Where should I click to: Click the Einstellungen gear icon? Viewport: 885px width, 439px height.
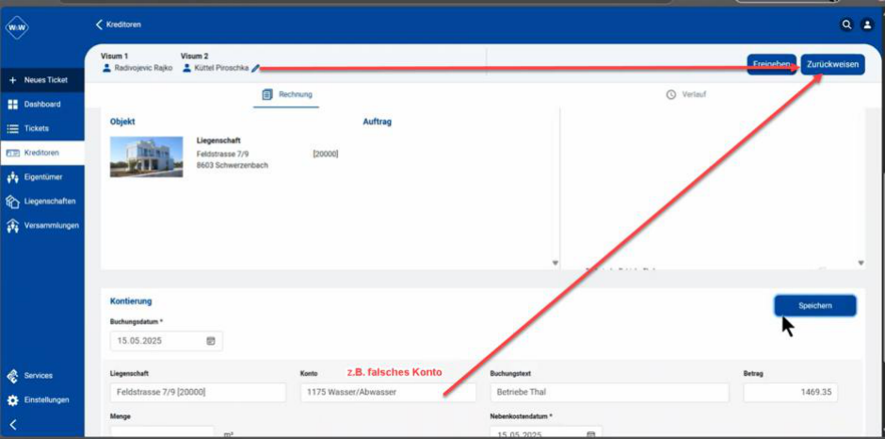coord(13,400)
